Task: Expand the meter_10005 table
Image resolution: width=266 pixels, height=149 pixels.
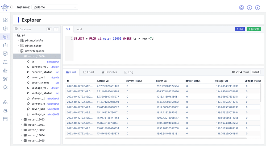Action: 21,140
